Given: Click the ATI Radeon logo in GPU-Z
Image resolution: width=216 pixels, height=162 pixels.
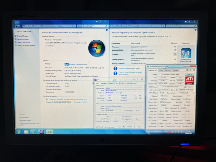Looking at the screenshot, I should [190, 80].
